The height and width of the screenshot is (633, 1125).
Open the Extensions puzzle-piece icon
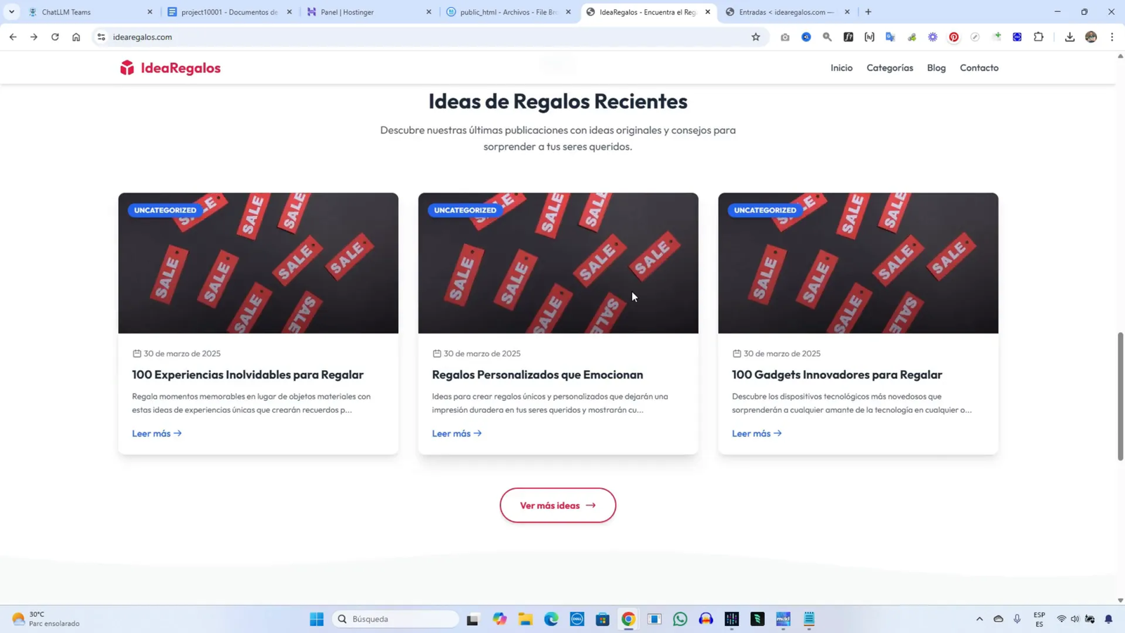pyautogui.click(x=1038, y=37)
